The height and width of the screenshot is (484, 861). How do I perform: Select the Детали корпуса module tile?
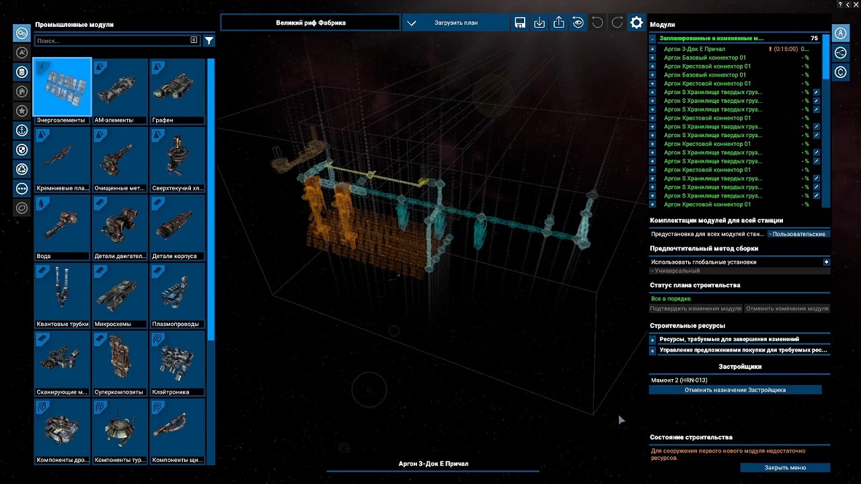coord(178,227)
